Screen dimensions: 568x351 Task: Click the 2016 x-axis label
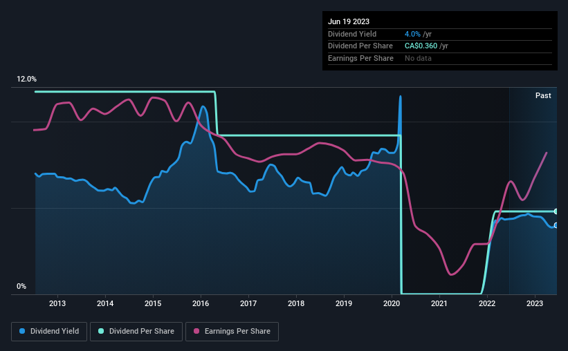pyautogui.click(x=201, y=303)
